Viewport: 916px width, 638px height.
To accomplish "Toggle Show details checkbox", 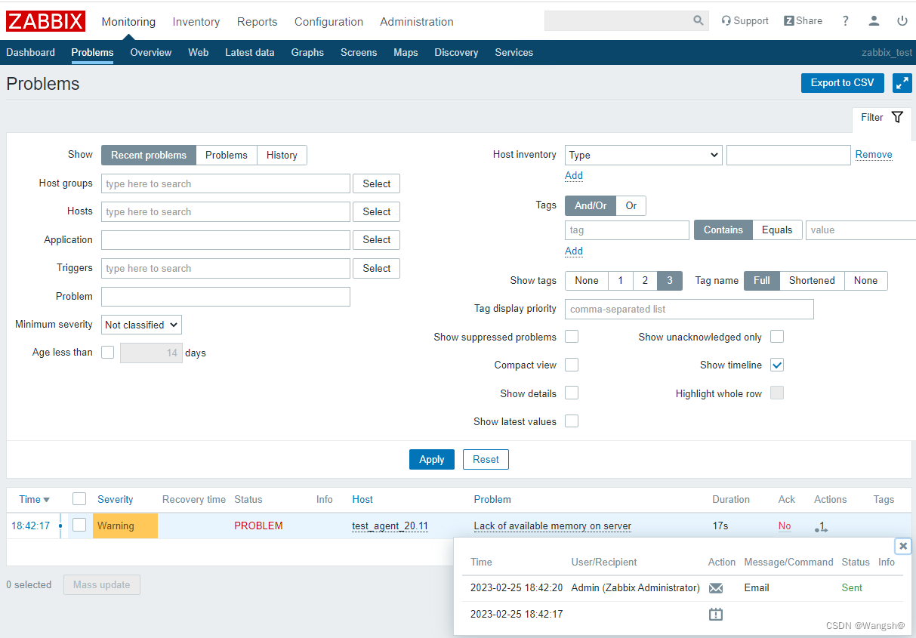I will (572, 393).
